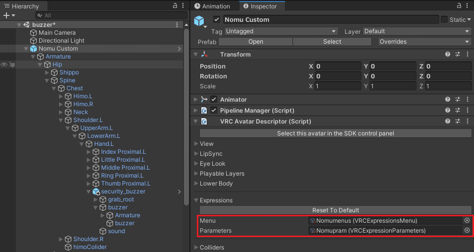Open Pipeline Manager help icon
This screenshot has width=474, height=252.
tap(448, 110)
